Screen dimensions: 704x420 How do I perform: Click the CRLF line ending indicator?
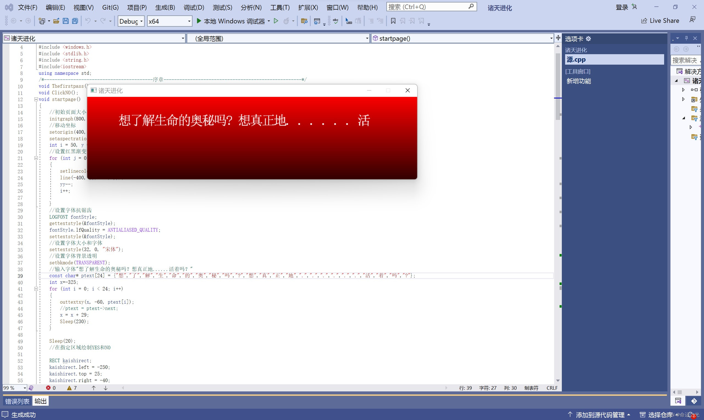[x=552, y=388]
